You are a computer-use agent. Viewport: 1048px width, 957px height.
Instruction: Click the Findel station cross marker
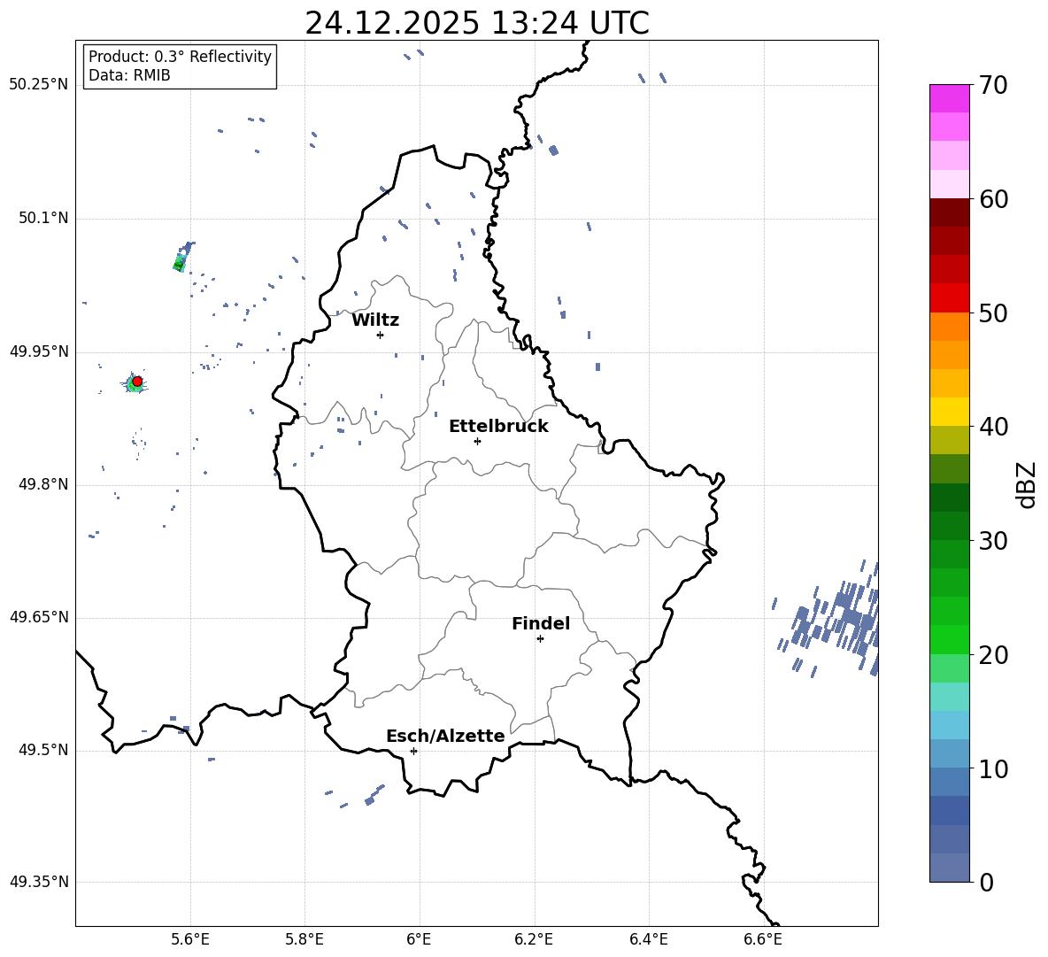[540, 639]
